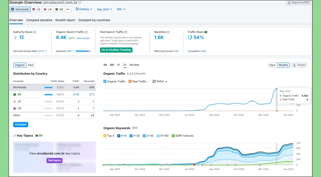Switch to Paid distribution view
The height and width of the screenshot is (177, 321).
(x=30, y=65)
